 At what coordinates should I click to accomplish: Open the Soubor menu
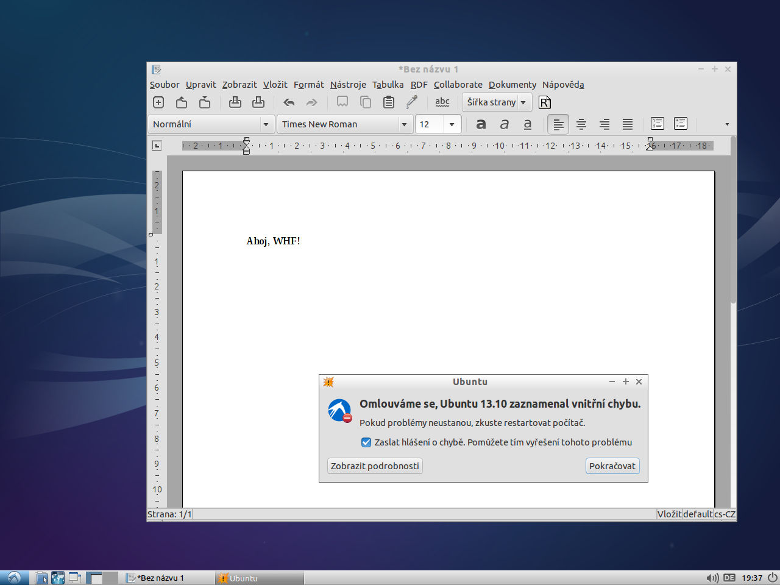pyautogui.click(x=165, y=85)
